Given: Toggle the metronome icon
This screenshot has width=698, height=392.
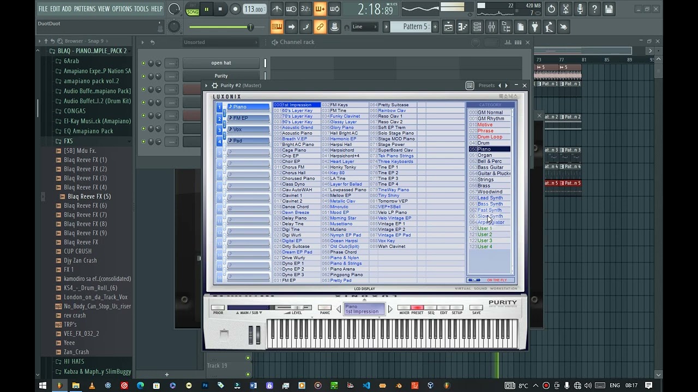Looking at the screenshot, I should pos(277,9).
